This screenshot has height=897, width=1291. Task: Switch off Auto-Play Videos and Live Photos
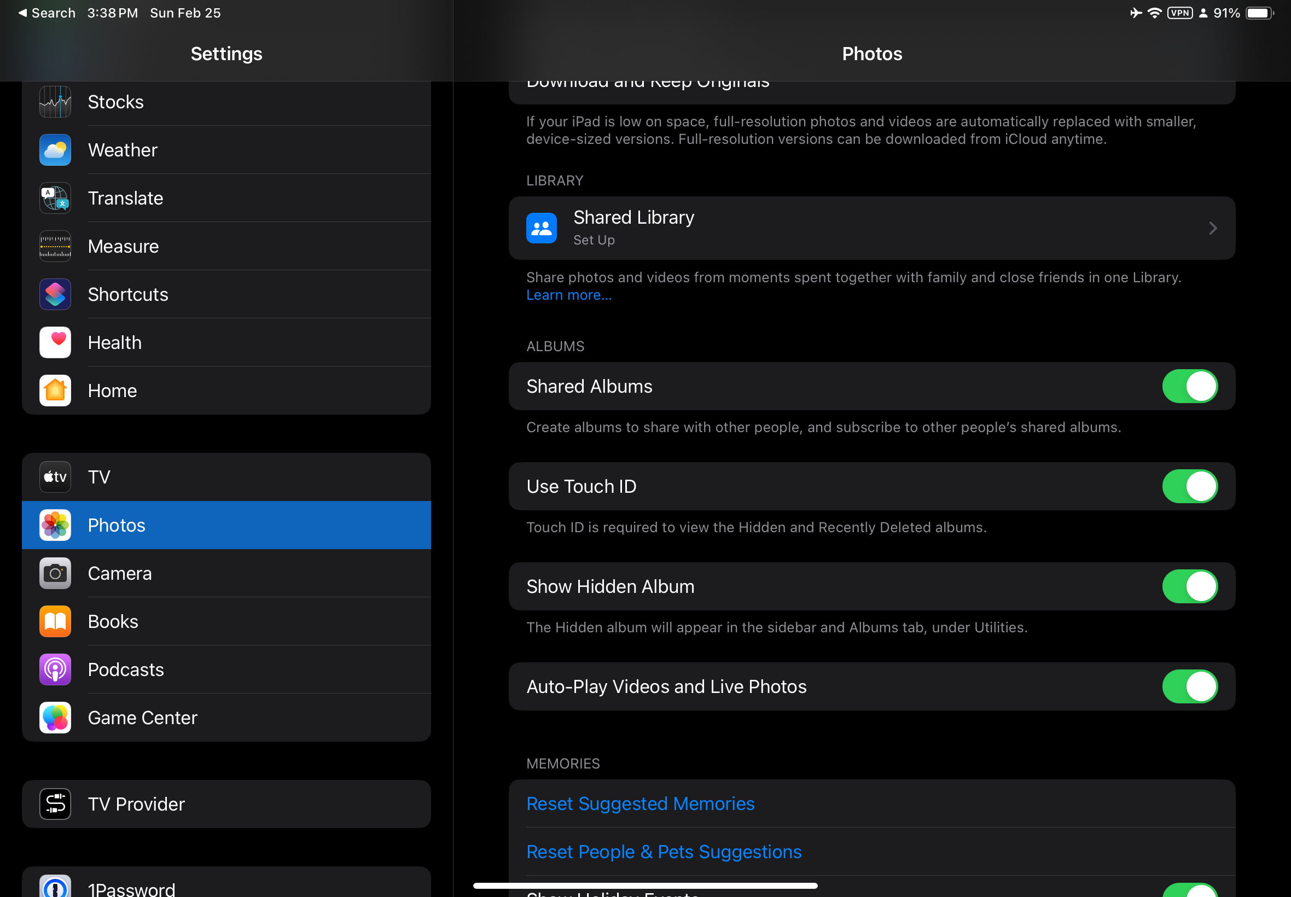[1189, 687]
